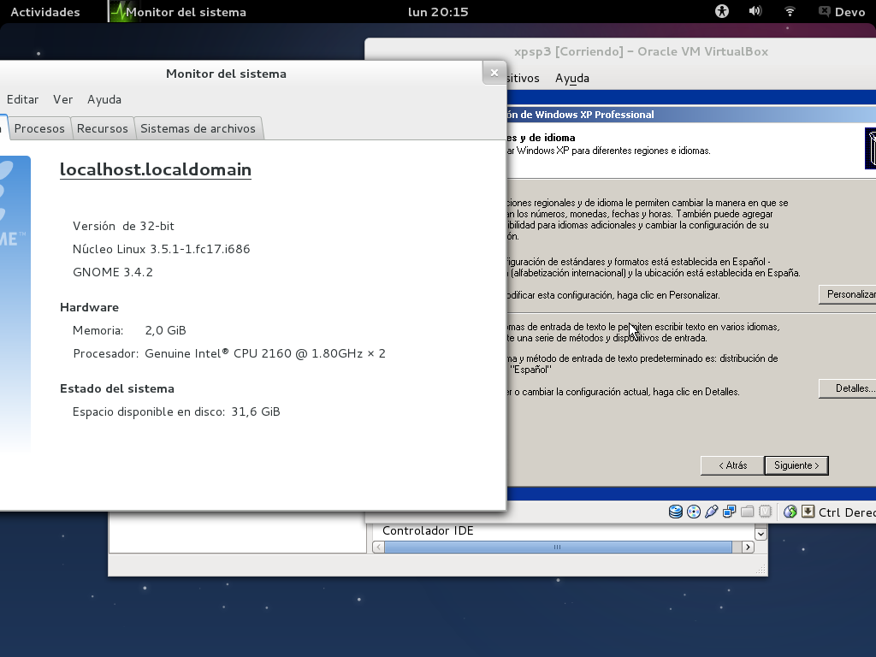876x657 pixels.
Task: Click the 'GNOME 3.4.2' text
Action: coord(113,272)
